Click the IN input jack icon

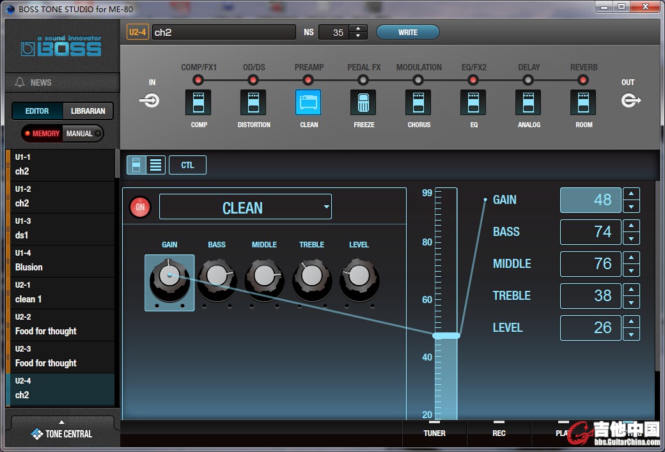150,100
